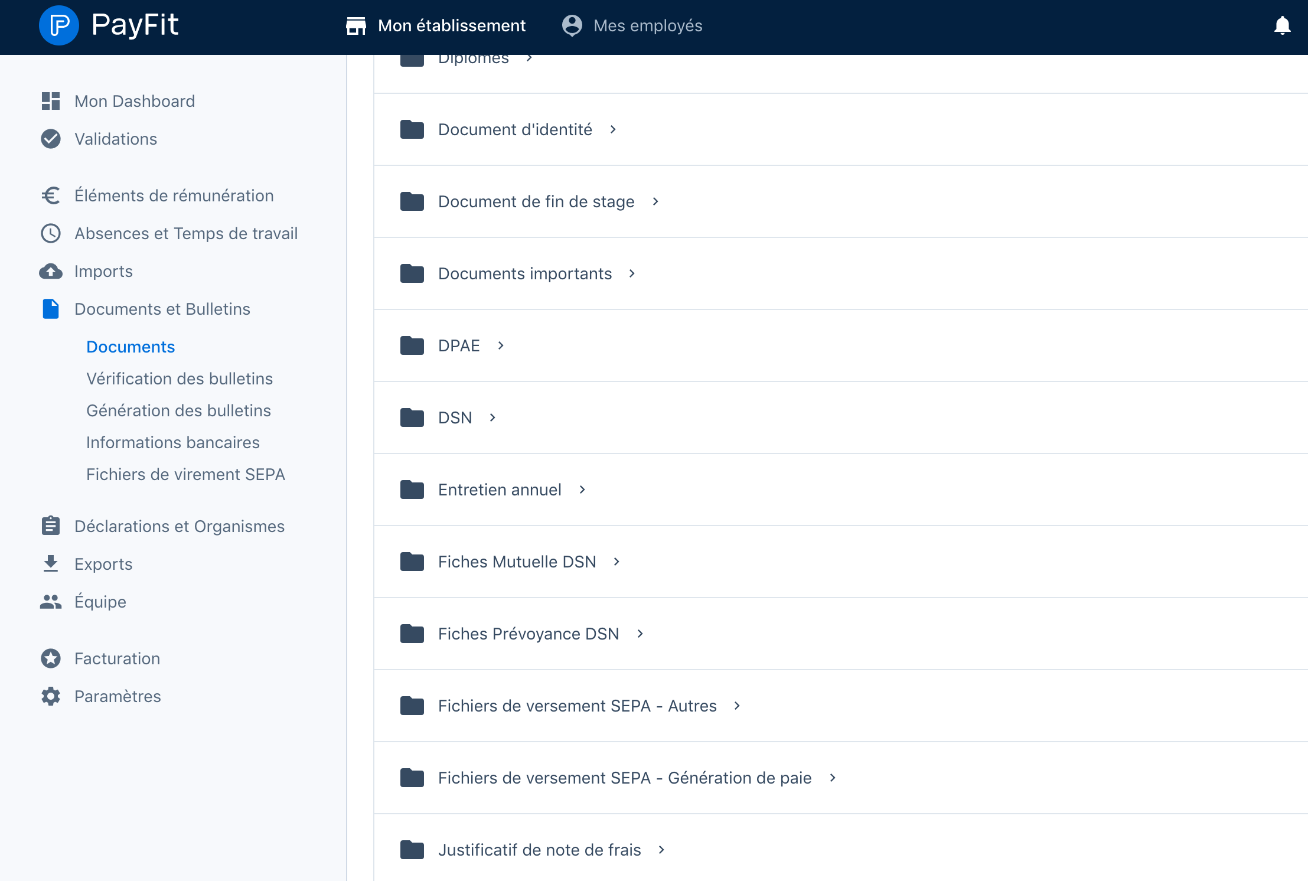Expand chevron next to SEPA - Génération de paie

tap(833, 778)
